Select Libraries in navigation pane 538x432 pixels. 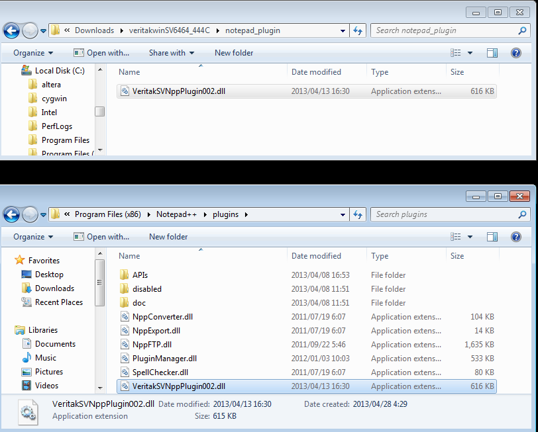(36, 330)
